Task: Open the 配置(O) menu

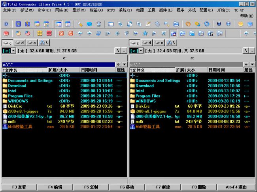Action: pos(205,10)
